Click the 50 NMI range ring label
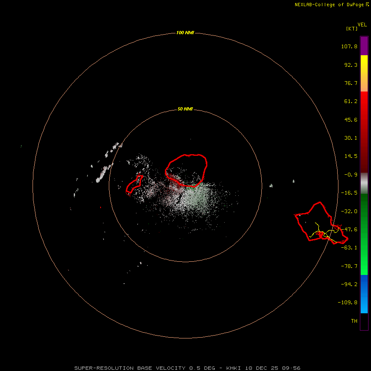Viewport: 371px width, 371px height. tap(185, 109)
